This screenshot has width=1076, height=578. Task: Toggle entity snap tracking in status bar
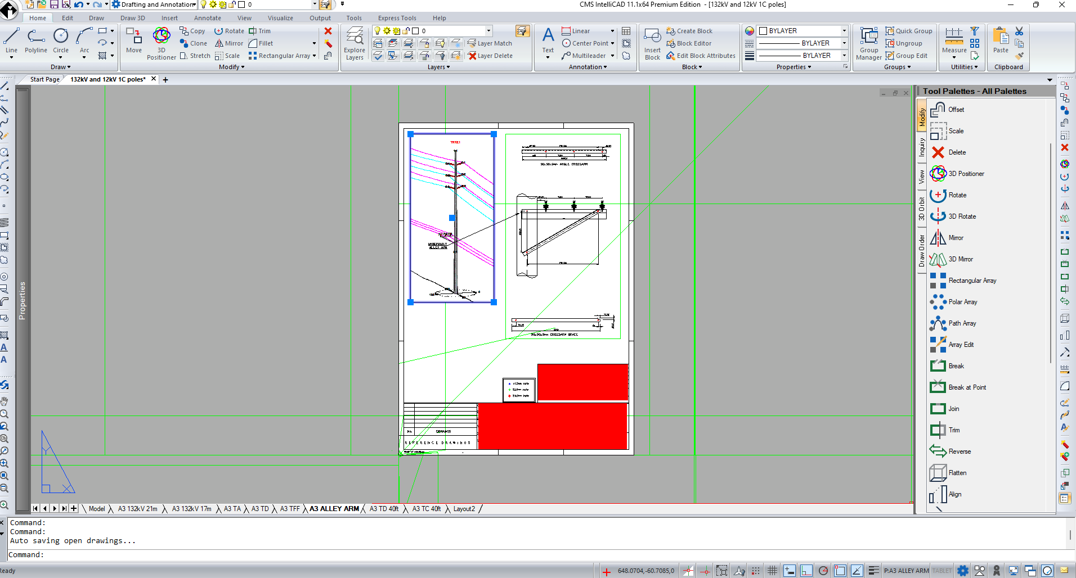pos(857,571)
